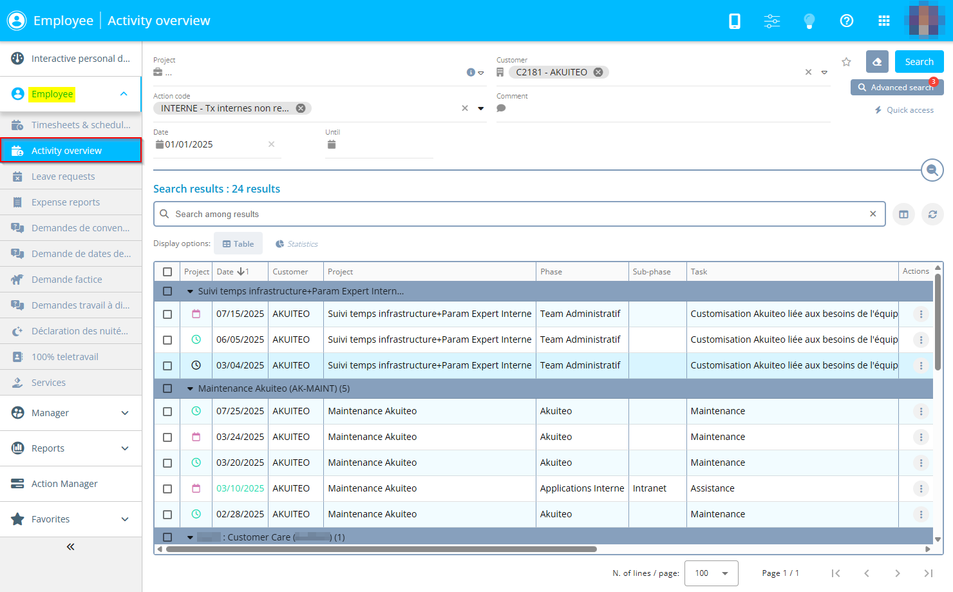Open Advanced search
The image size is (953, 592).
click(x=896, y=88)
